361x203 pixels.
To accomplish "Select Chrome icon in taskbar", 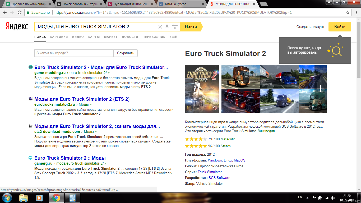I will (56, 198).
